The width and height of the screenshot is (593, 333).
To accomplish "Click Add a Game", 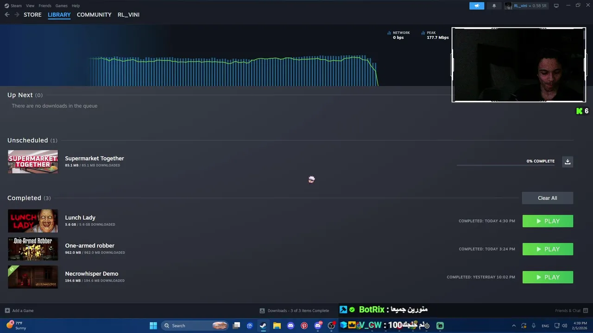I will coord(19,311).
